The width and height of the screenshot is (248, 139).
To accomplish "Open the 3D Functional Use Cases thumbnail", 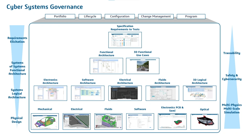I will point(143,66).
